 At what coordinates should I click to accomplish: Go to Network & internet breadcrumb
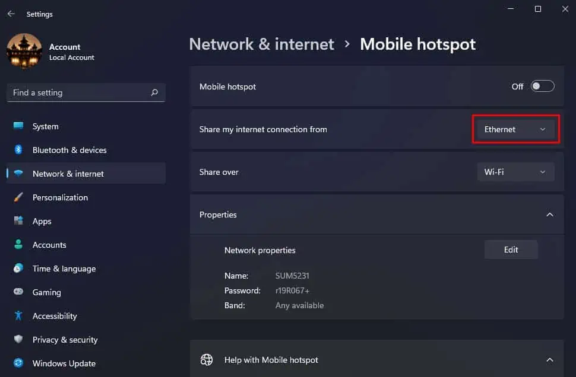pos(261,44)
